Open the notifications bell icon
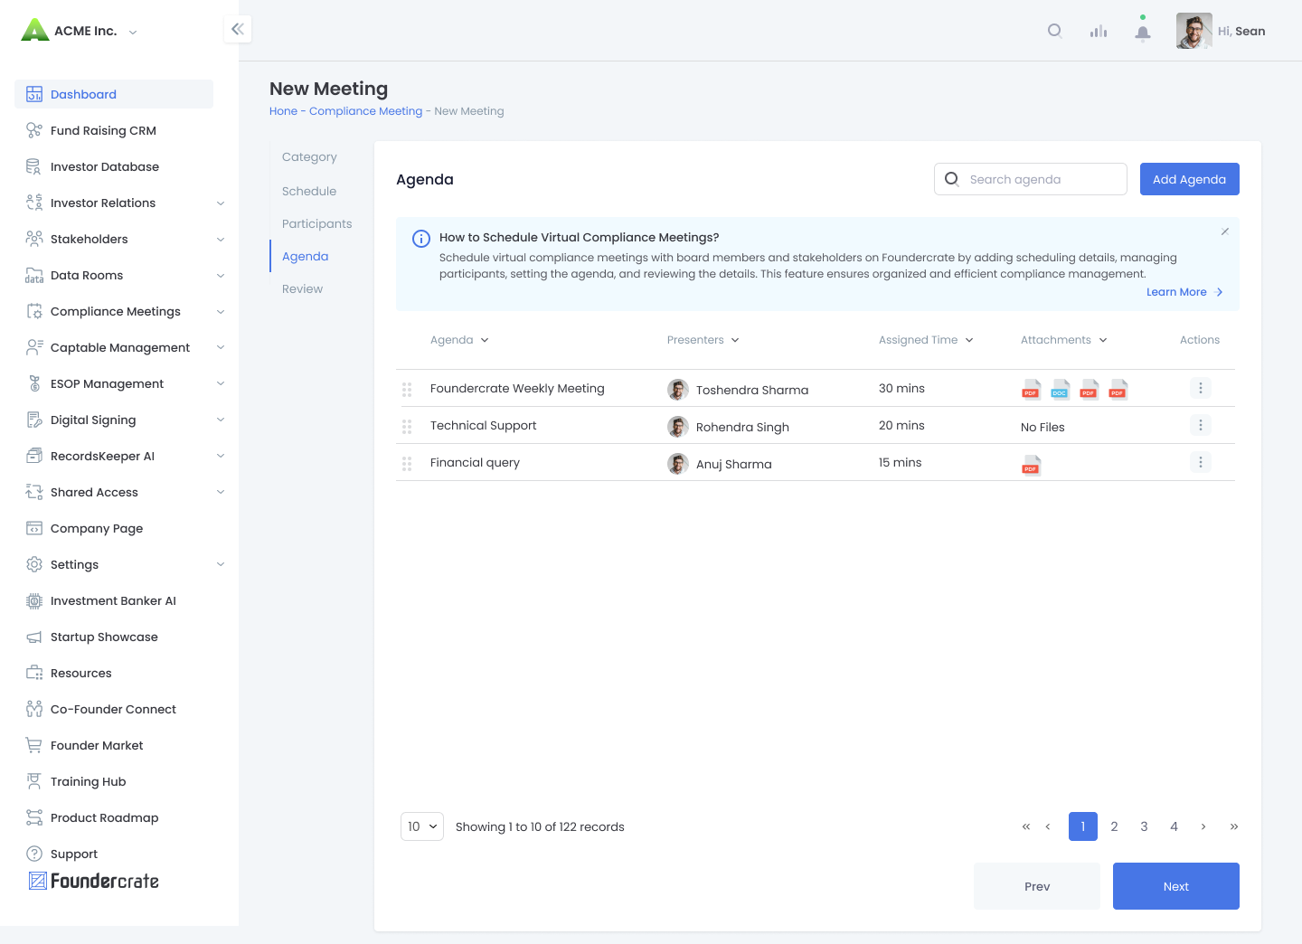Image resolution: width=1302 pixels, height=944 pixels. point(1143,33)
